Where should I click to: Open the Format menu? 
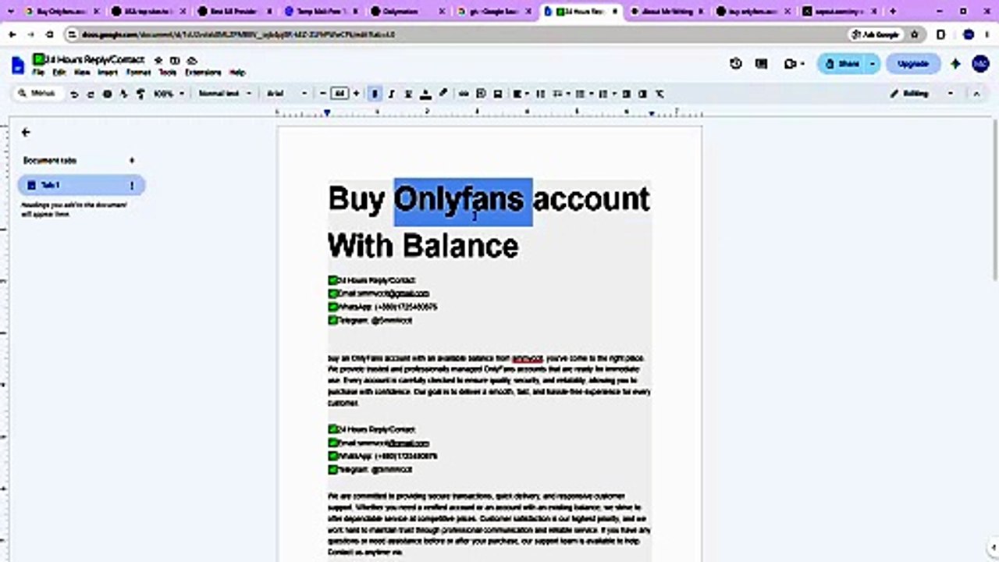[139, 73]
